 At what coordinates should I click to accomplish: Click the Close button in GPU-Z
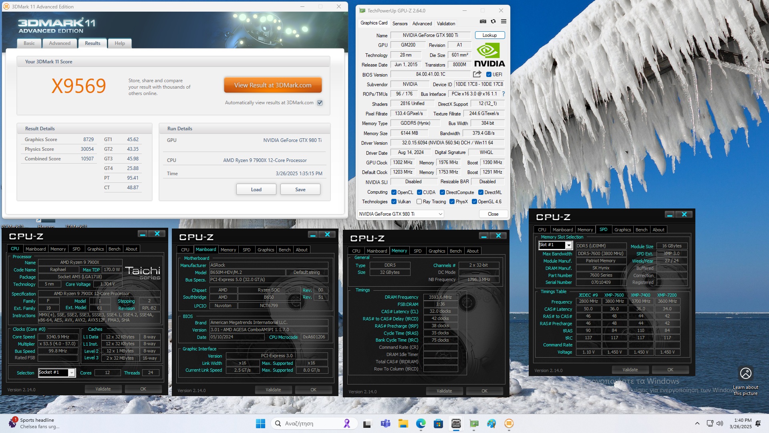(x=493, y=214)
